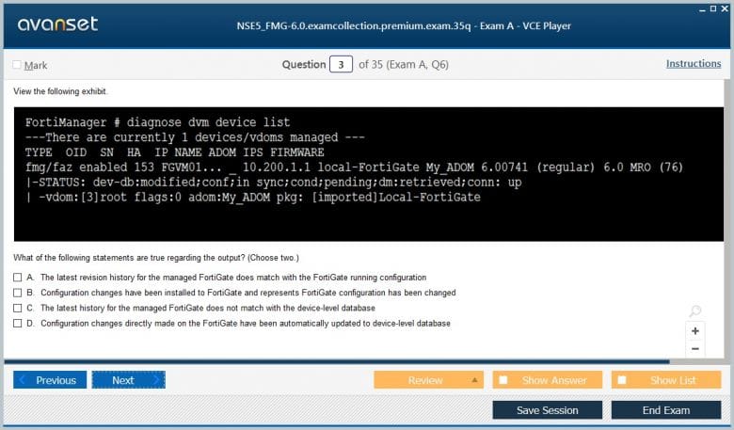Click the magnifier zoom icon
This screenshot has height=430, width=734.
click(x=694, y=311)
